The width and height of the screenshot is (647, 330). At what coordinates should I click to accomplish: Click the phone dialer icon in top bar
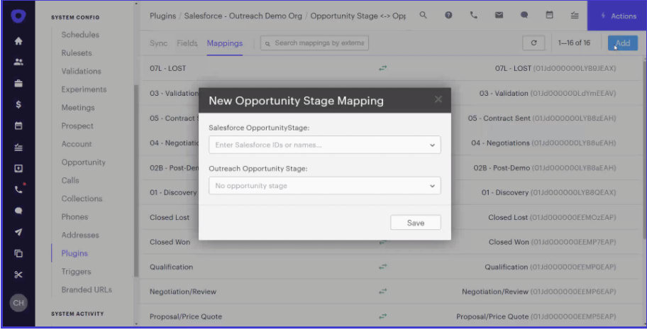pyautogui.click(x=474, y=16)
